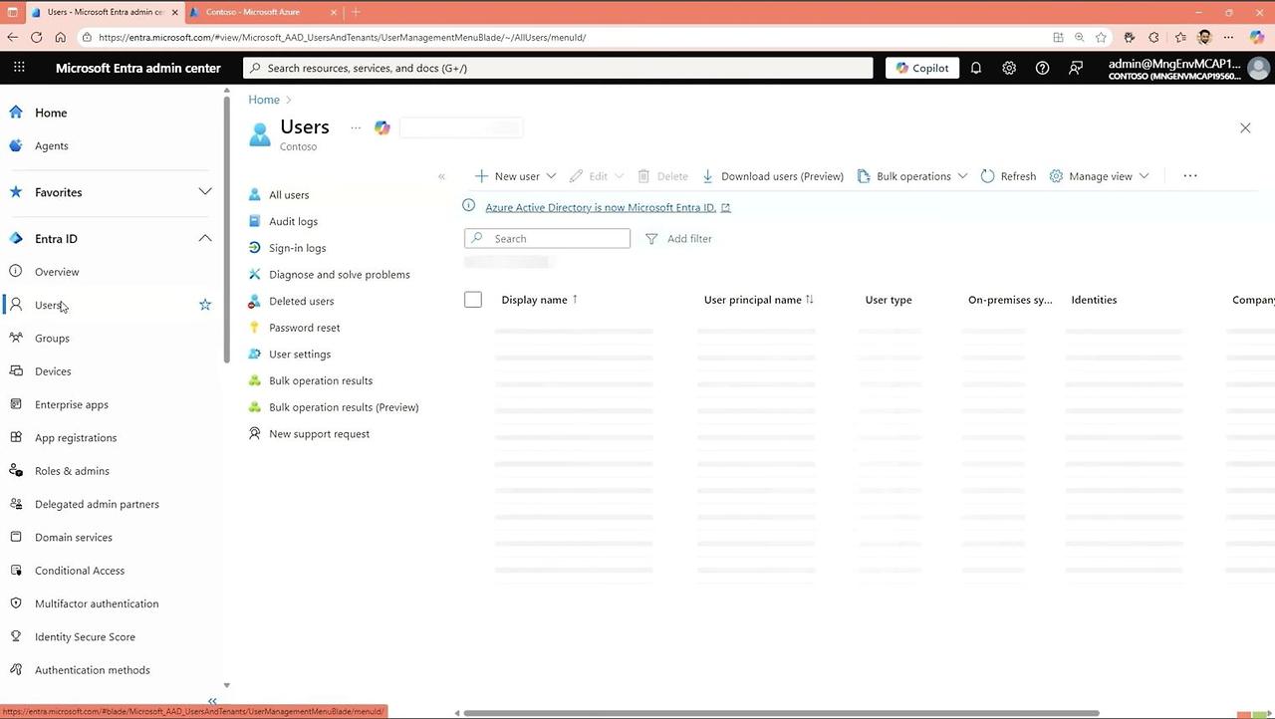Click the Groups icon in sidebar
Image resolution: width=1275 pixels, height=719 pixels.
coord(16,338)
